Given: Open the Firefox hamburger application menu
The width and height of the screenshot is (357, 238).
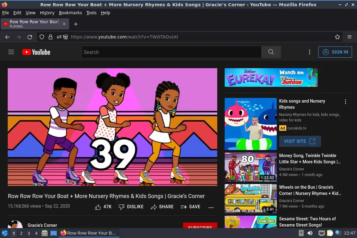Looking at the screenshot, I should [x=350, y=37].
